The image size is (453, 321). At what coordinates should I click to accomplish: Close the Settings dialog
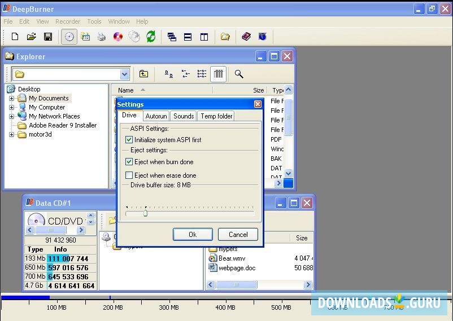pos(258,104)
